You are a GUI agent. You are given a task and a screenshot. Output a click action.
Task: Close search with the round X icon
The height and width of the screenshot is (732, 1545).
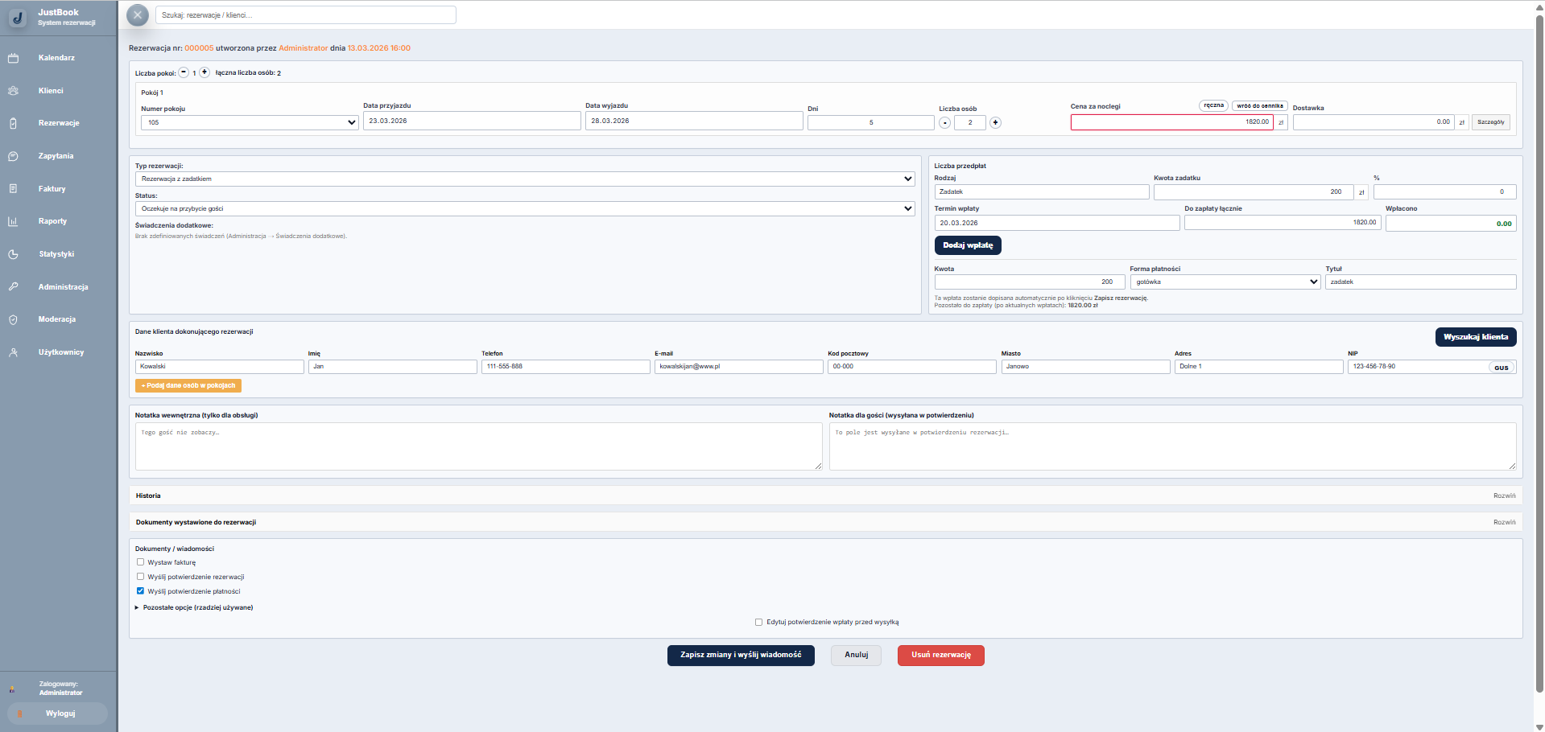pos(138,15)
